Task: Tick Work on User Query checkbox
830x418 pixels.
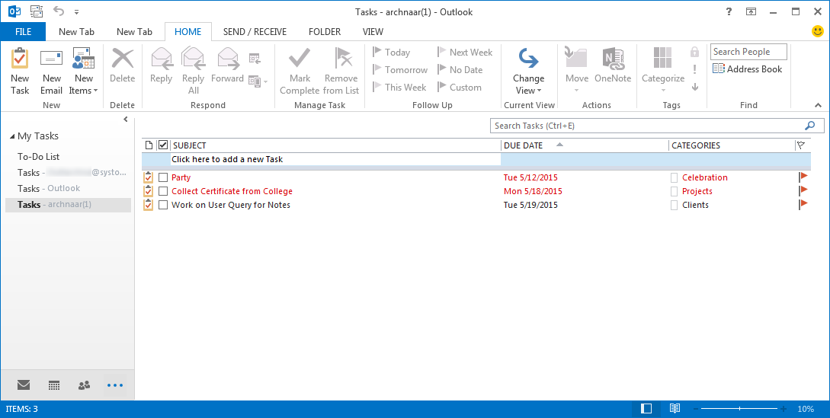Action: pos(163,206)
